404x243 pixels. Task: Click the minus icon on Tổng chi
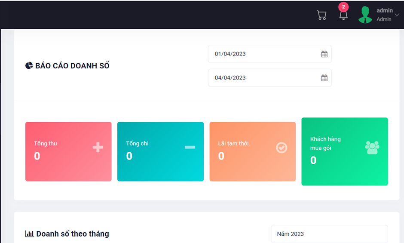pyautogui.click(x=190, y=148)
